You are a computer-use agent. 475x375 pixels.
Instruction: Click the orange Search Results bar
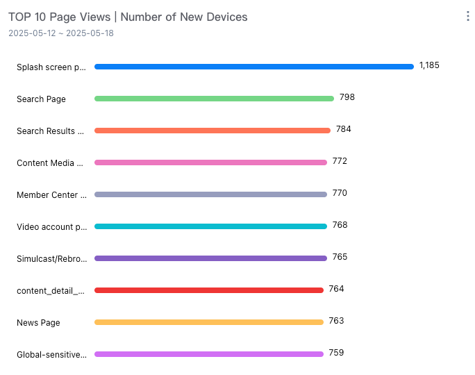(x=212, y=131)
